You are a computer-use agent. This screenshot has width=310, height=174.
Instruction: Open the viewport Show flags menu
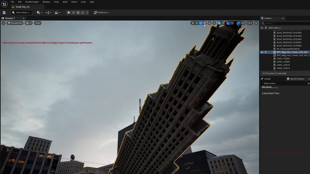(x=38, y=23)
